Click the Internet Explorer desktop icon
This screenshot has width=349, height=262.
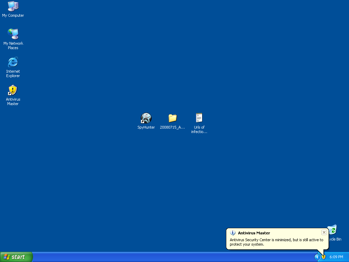[x=13, y=62]
